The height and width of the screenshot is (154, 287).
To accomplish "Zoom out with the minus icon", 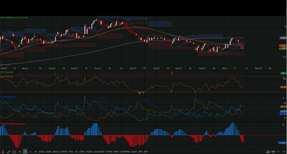I will (278, 152).
